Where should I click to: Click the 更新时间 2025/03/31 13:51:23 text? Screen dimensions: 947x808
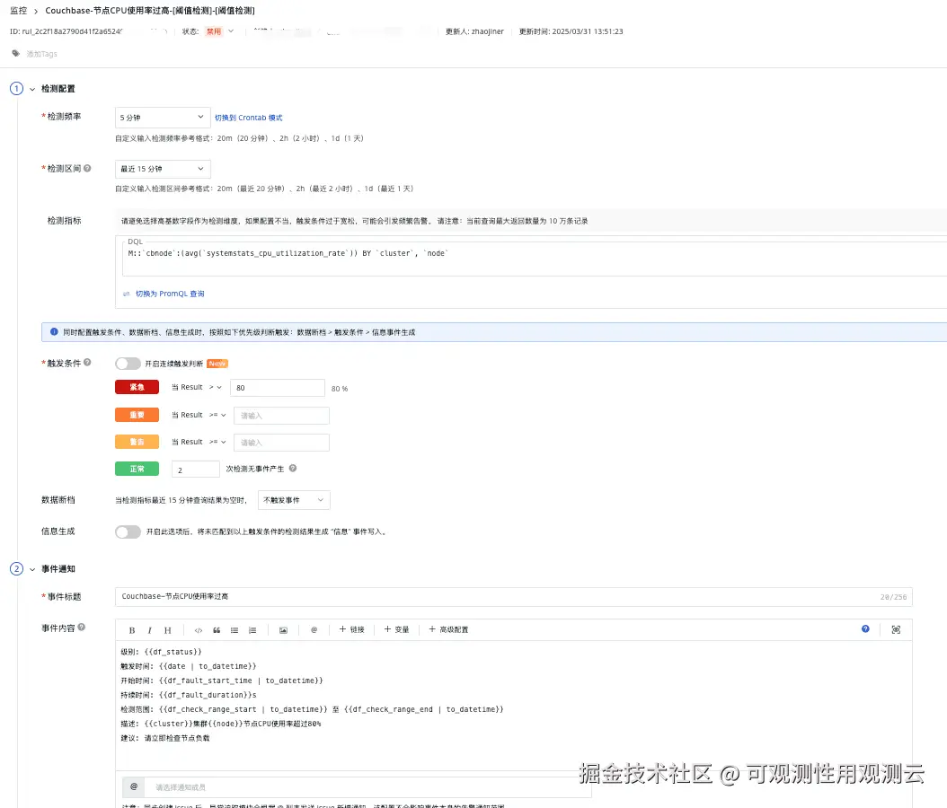[571, 31]
